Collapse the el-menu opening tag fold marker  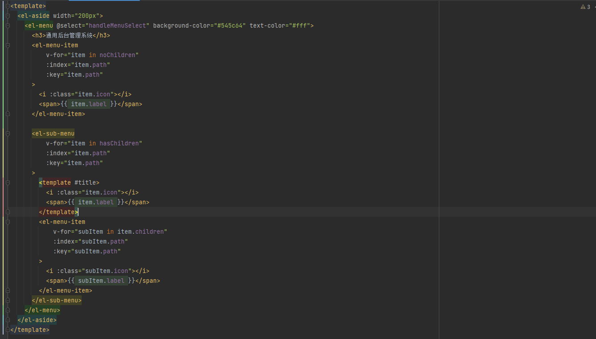8,26
